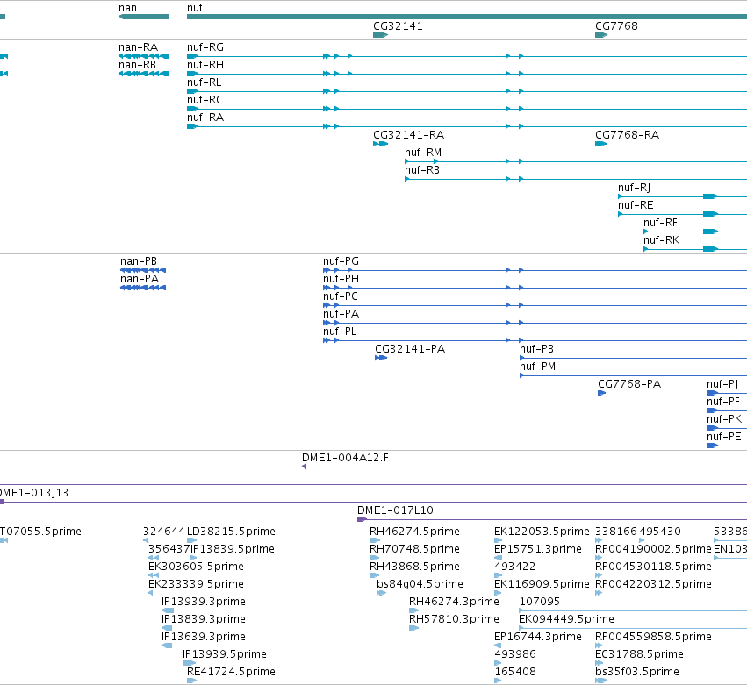Select transcript nuf-RA
The width and height of the screenshot is (747, 685).
pyautogui.click(x=205, y=118)
